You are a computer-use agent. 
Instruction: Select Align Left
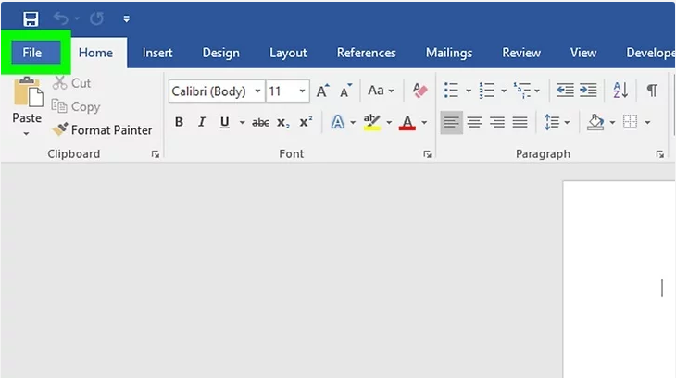pos(451,123)
